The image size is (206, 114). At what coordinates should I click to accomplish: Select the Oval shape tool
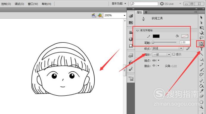click(x=202, y=59)
